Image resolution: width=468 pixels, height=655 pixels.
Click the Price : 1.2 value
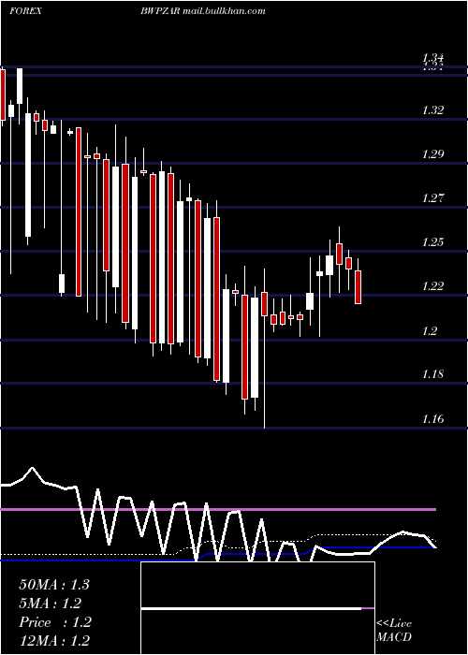click(55, 622)
